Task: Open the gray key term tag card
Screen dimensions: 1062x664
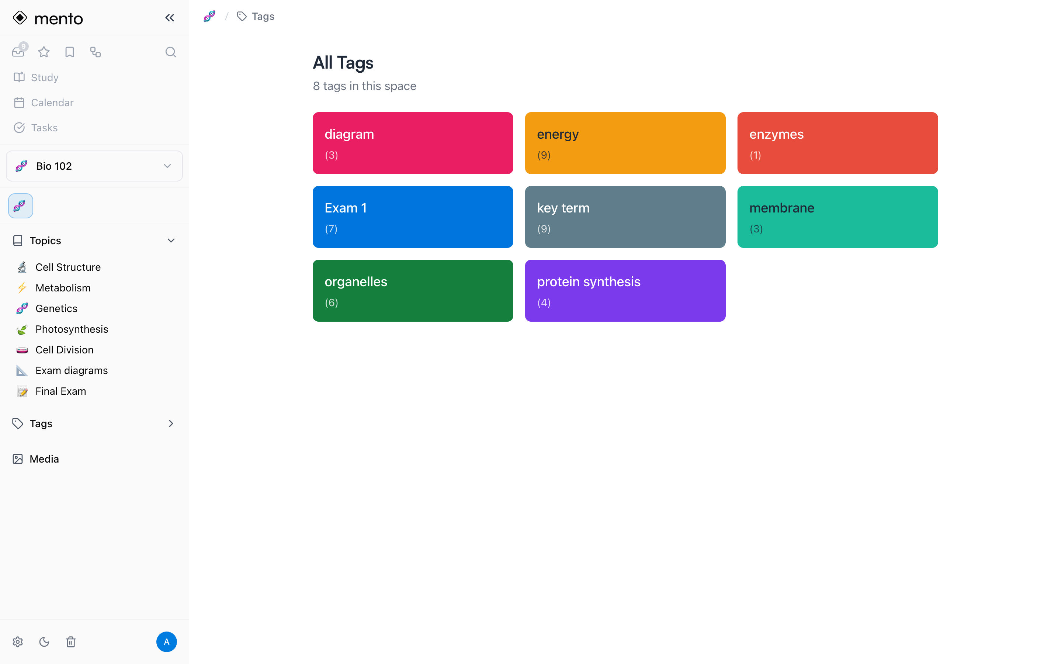Action: pos(625,217)
